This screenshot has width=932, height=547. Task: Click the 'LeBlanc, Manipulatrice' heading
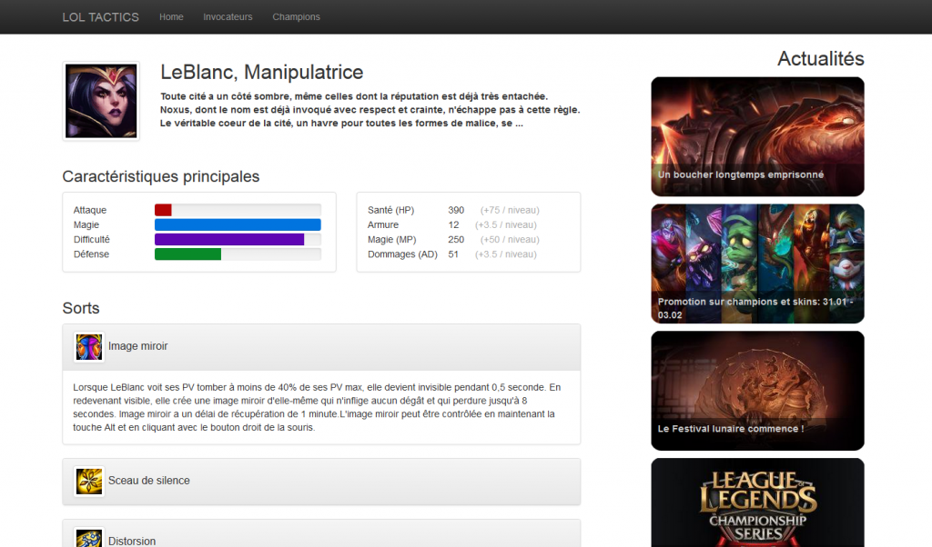(x=261, y=73)
